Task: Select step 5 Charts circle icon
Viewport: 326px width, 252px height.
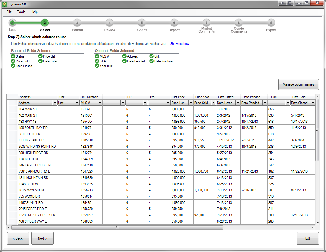Action: (x=142, y=23)
